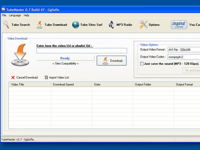Click the red X Cancel Download icon

coord(13,77)
